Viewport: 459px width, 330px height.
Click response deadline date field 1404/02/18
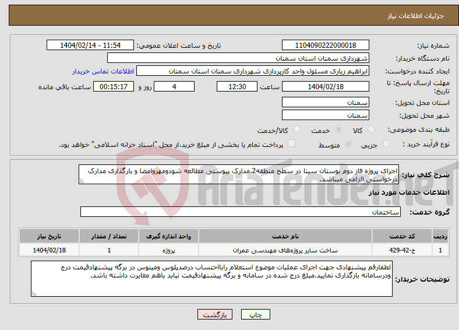[326, 86]
